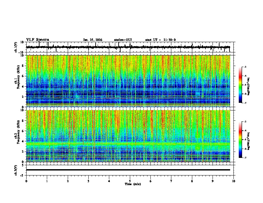The image size is (263, 203).
Task: Click the time axis tick "3"
Action: click(88, 181)
